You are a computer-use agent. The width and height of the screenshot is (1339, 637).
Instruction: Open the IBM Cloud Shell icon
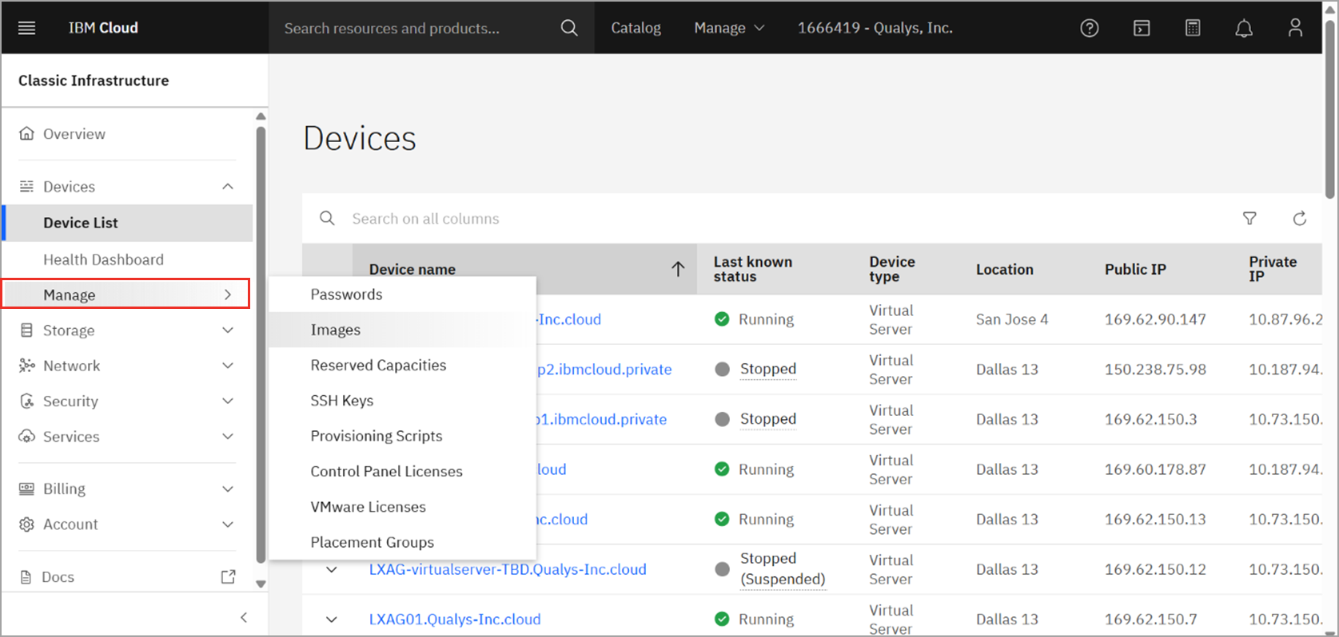tap(1141, 28)
